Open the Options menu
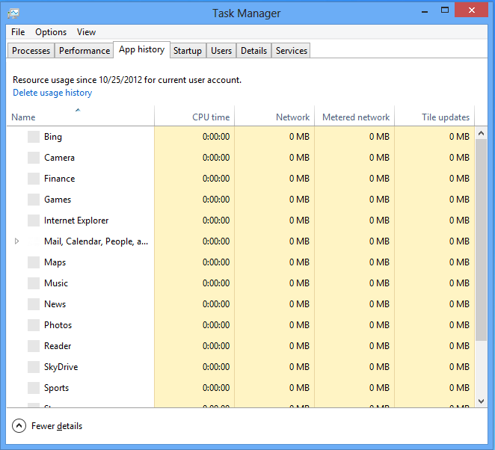This screenshot has width=495, height=450. click(51, 32)
